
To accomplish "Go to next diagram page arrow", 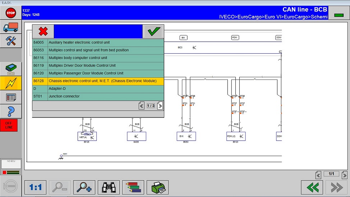I will tap(344, 175).
